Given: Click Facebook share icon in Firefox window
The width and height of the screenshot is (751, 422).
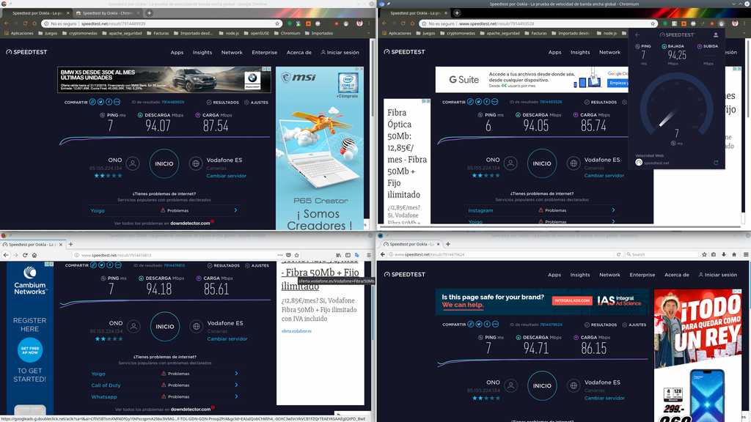Looking at the screenshot, I should click(x=110, y=265).
